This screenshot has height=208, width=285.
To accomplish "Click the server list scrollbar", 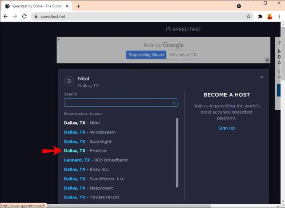I will pos(177,152).
